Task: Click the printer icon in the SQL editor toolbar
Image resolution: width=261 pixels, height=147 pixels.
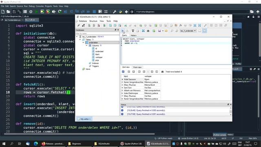Action: click(x=148, y=31)
